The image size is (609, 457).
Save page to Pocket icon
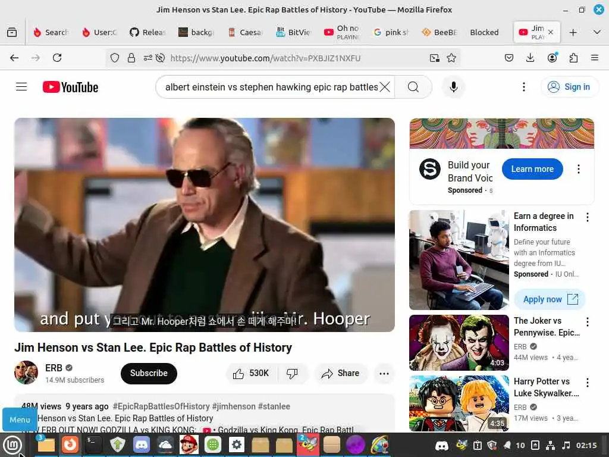pos(509,58)
